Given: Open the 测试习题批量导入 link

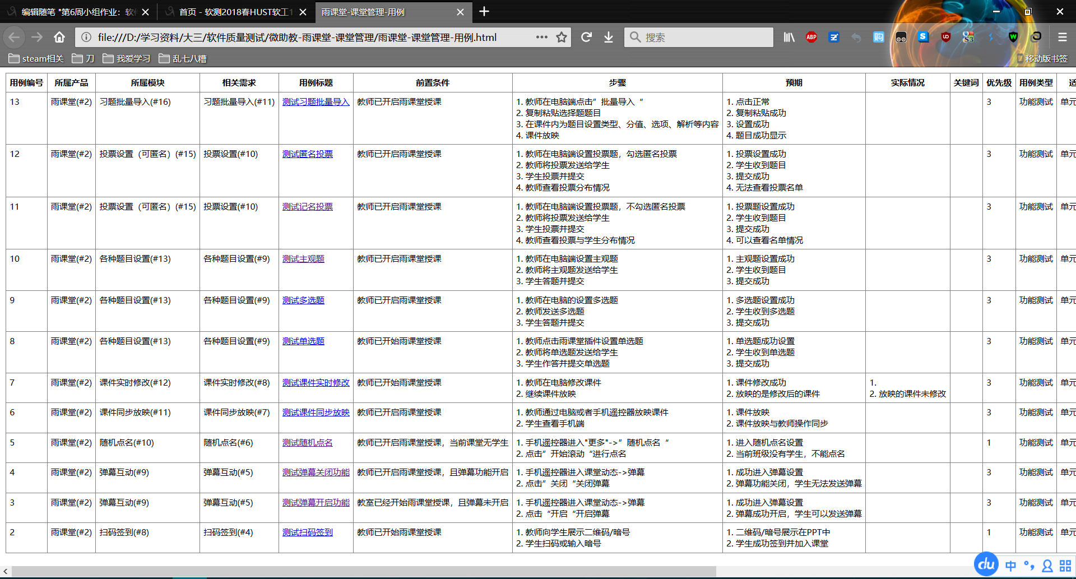Looking at the screenshot, I should [316, 101].
